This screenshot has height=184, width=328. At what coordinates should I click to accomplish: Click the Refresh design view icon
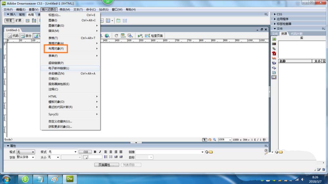116,36
